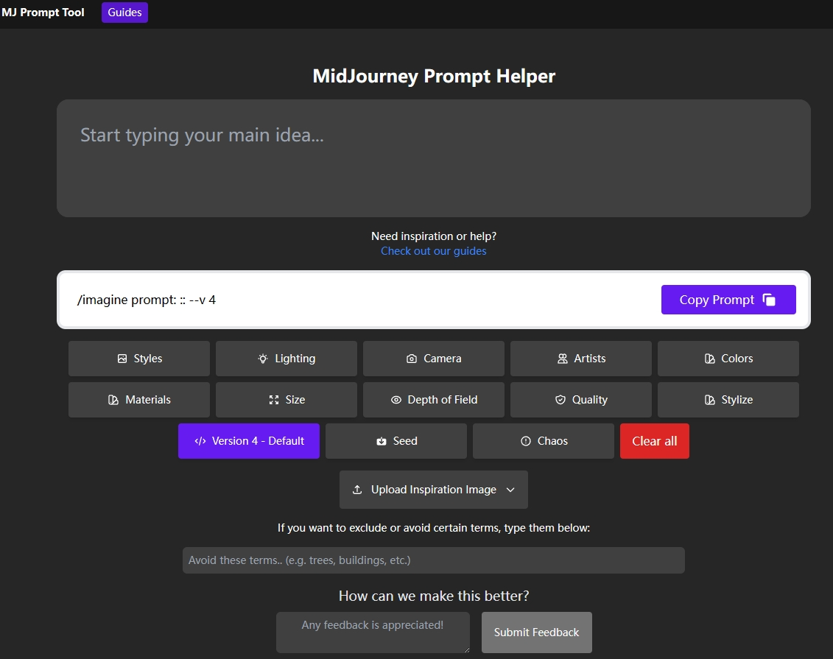Select the Version 4 - Default button
Screen dimensions: 833x659
pos(249,441)
